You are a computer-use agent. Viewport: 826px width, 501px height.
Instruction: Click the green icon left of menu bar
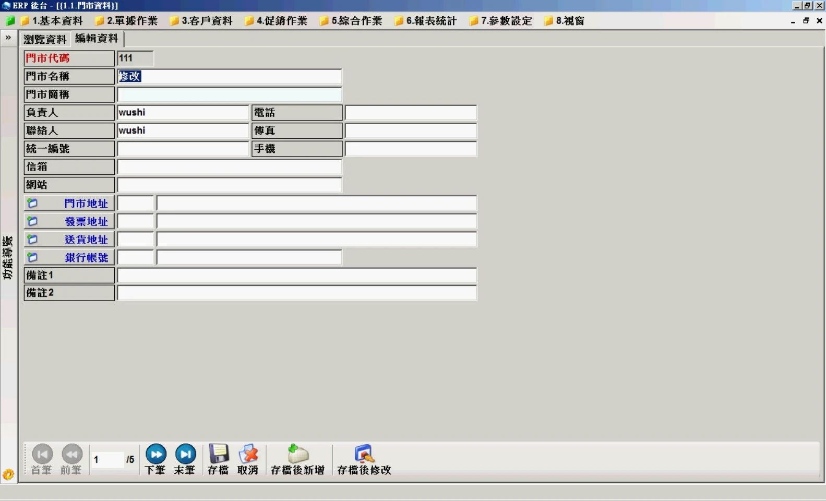[x=9, y=21]
